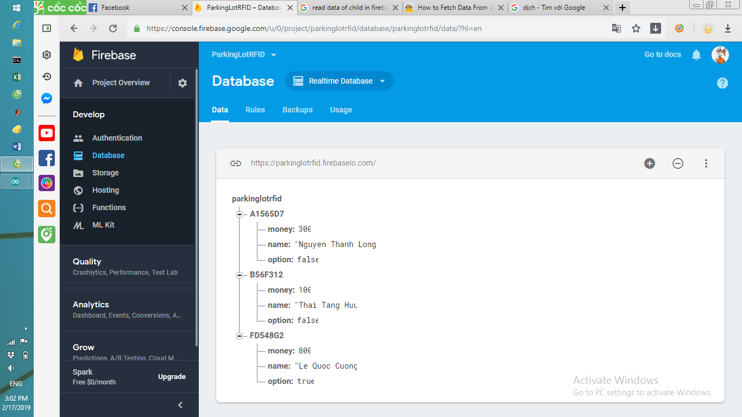Copy the database link using the link icon

(x=235, y=163)
